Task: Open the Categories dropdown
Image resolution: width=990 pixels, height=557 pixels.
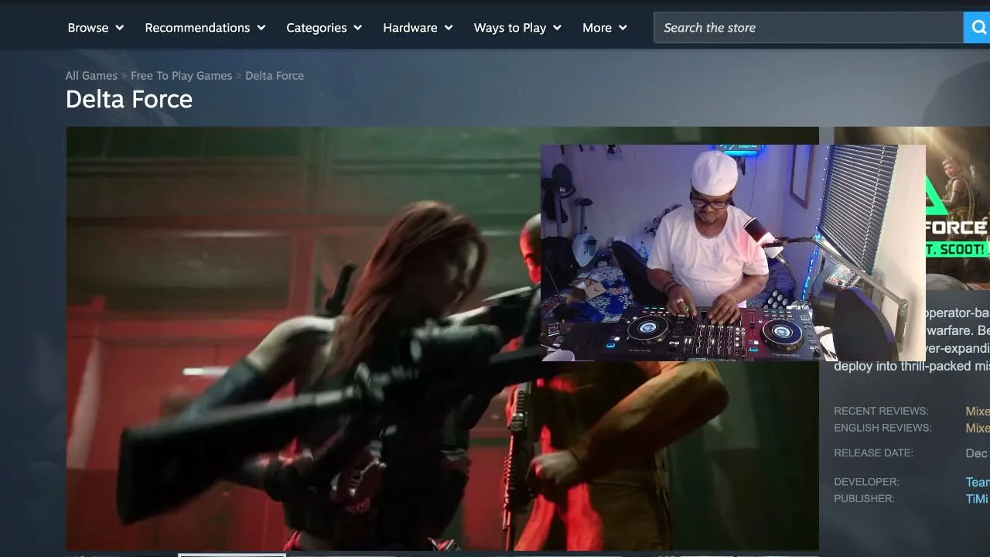Action: tap(324, 28)
